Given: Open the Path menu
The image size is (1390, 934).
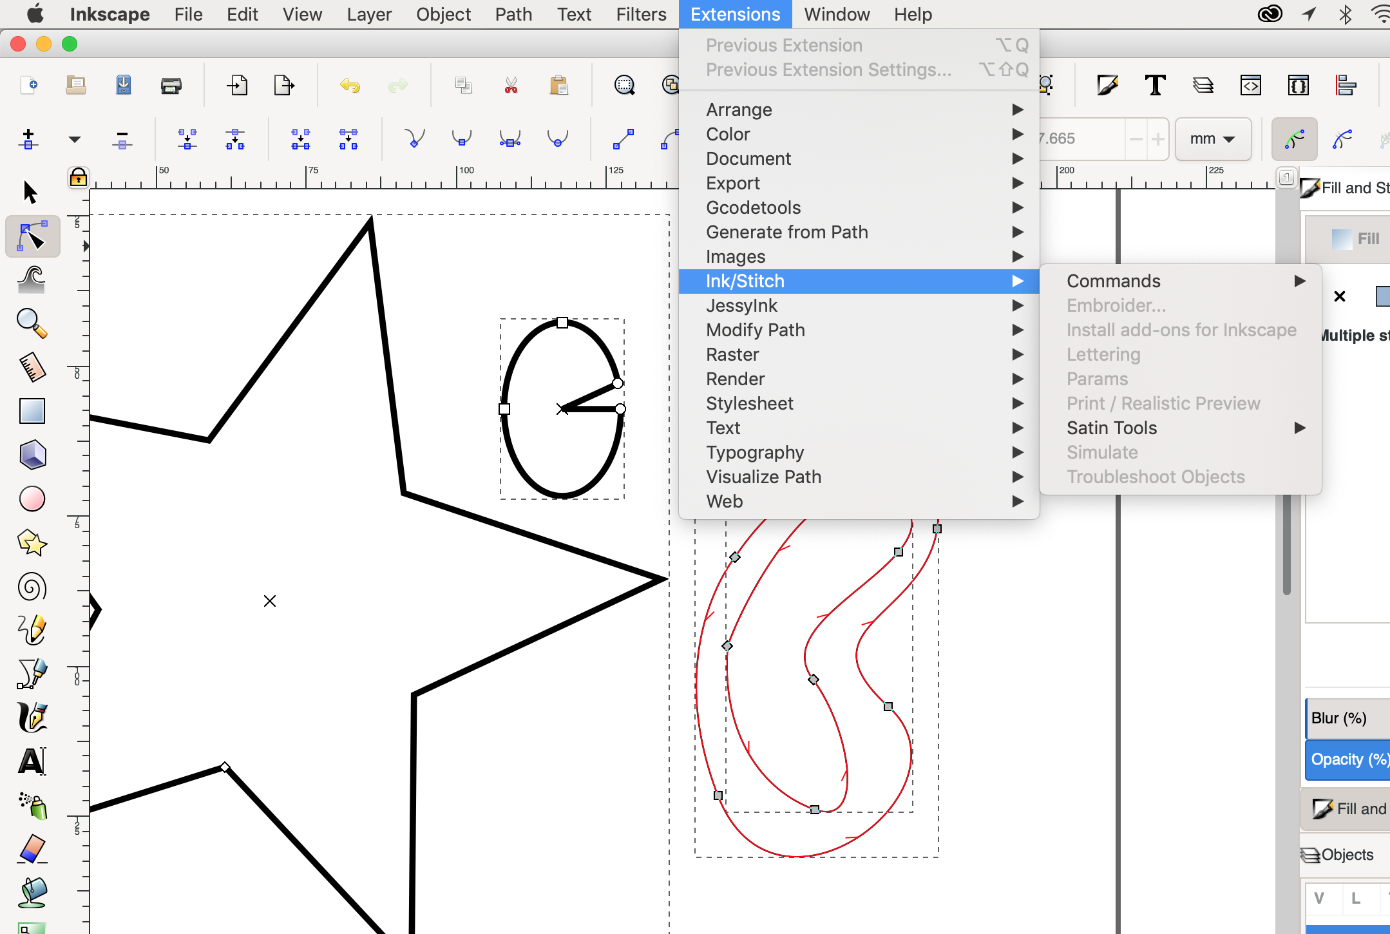Looking at the screenshot, I should tap(513, 14).
